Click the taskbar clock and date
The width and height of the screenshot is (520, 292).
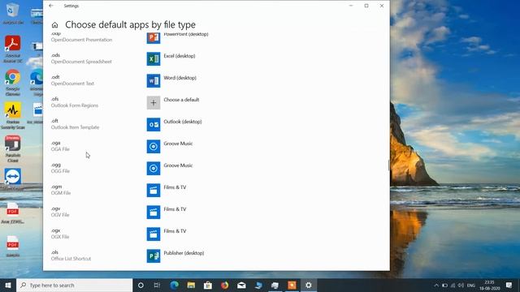[x=489, y=285]
